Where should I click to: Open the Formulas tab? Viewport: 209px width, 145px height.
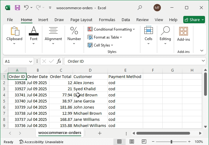[107, 20]
